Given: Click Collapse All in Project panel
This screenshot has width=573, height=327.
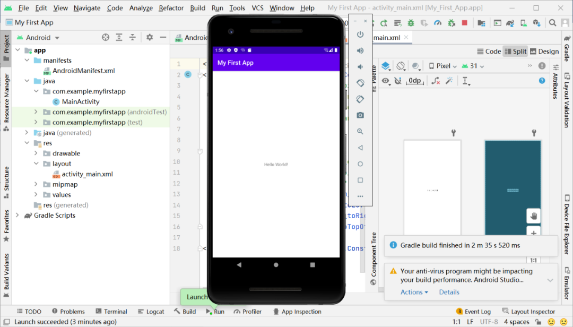Looking at the screenshot, I should (x=132, y=37).
